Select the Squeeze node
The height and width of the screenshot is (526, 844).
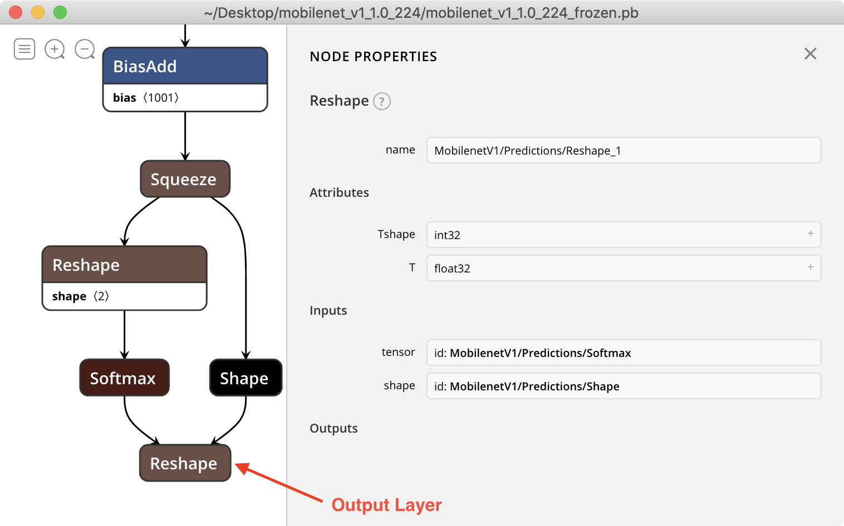185,179
